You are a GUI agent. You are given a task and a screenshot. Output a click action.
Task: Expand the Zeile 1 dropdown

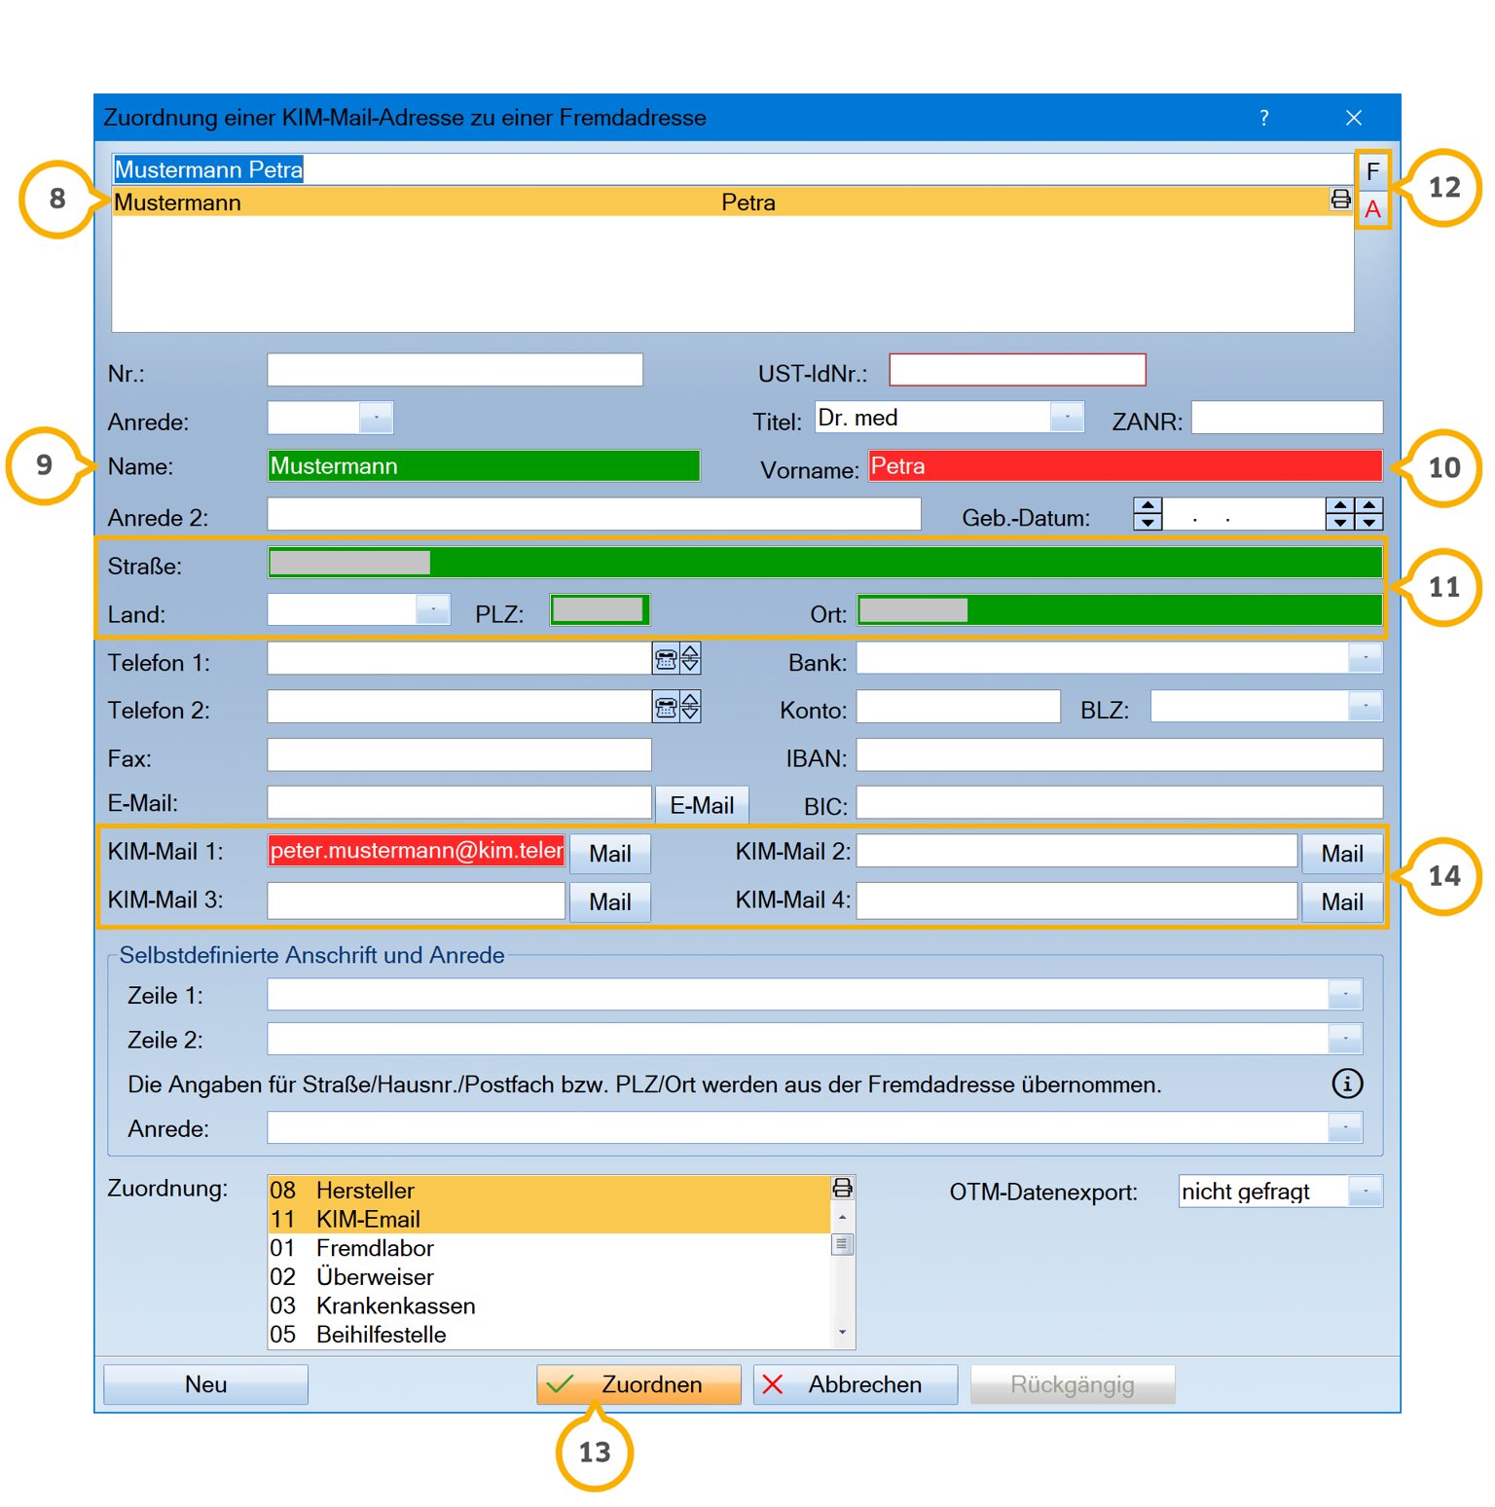coord(1345,995)
